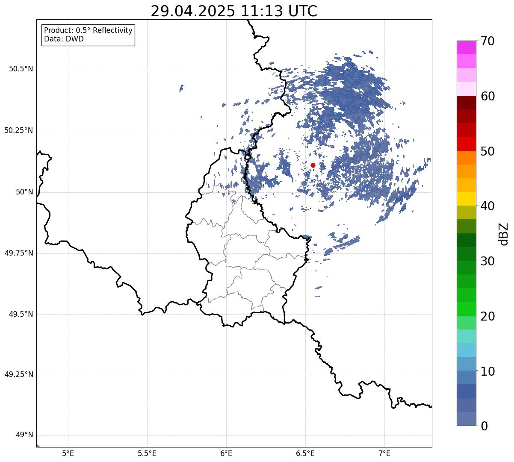Pick the bright green swatch above 20 dBZ

click(467, 309)
